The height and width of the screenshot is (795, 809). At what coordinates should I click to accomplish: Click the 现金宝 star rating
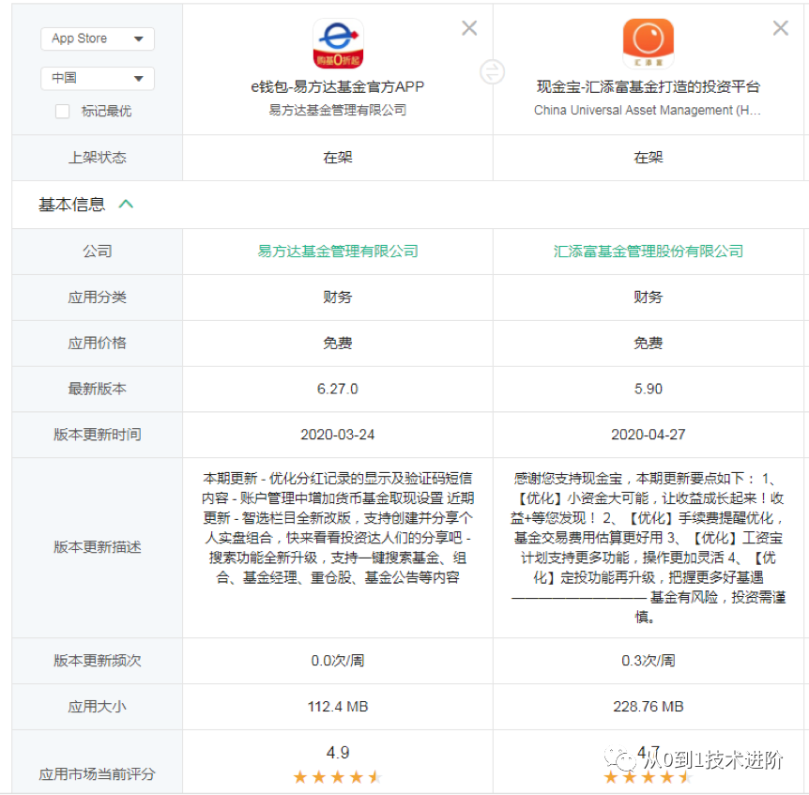tap(648, 776)
